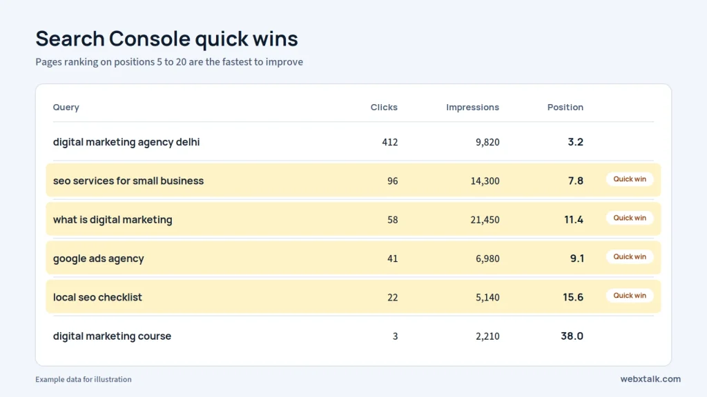Click the Quick win badge for what is digital marketing

(630, 218)
